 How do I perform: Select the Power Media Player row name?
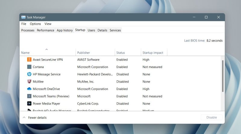click(x=46, y=104)
